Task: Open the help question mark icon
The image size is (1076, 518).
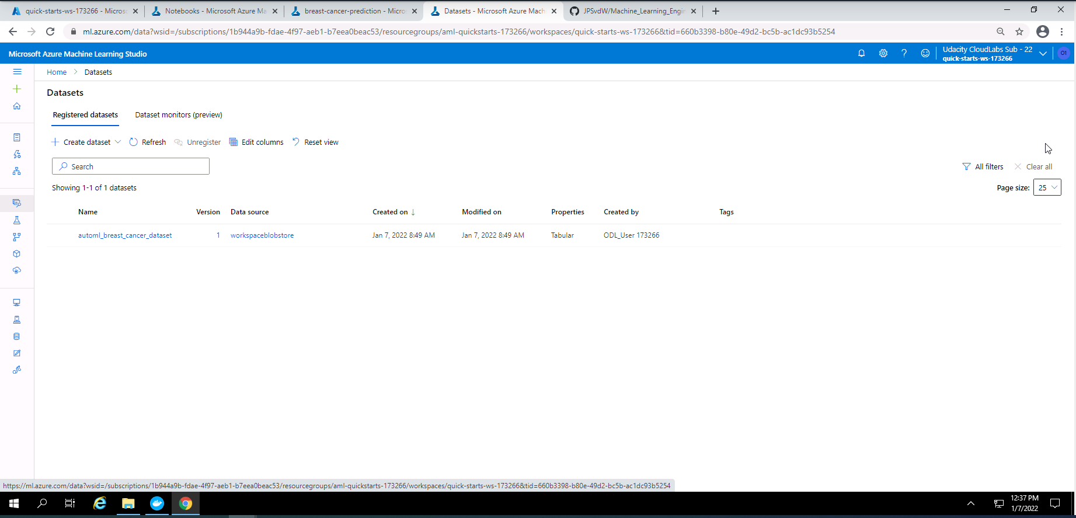Action: pyautogui.click(x=904, y=53)
